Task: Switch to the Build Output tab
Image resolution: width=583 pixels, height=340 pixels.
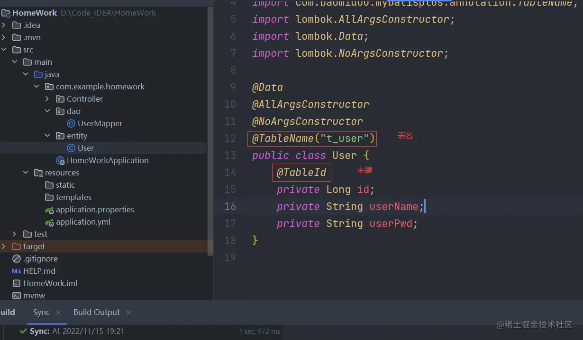Action: 97,312
